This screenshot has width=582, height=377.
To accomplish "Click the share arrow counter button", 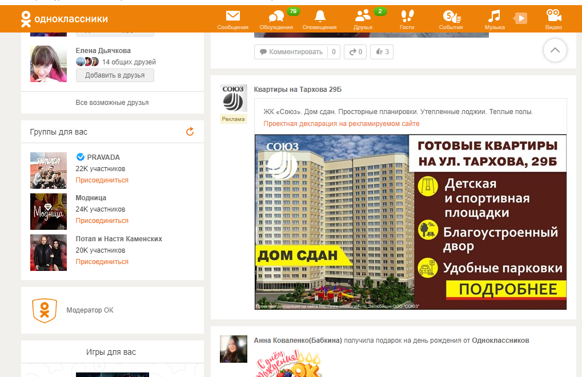I will click(x=356, y=52).
